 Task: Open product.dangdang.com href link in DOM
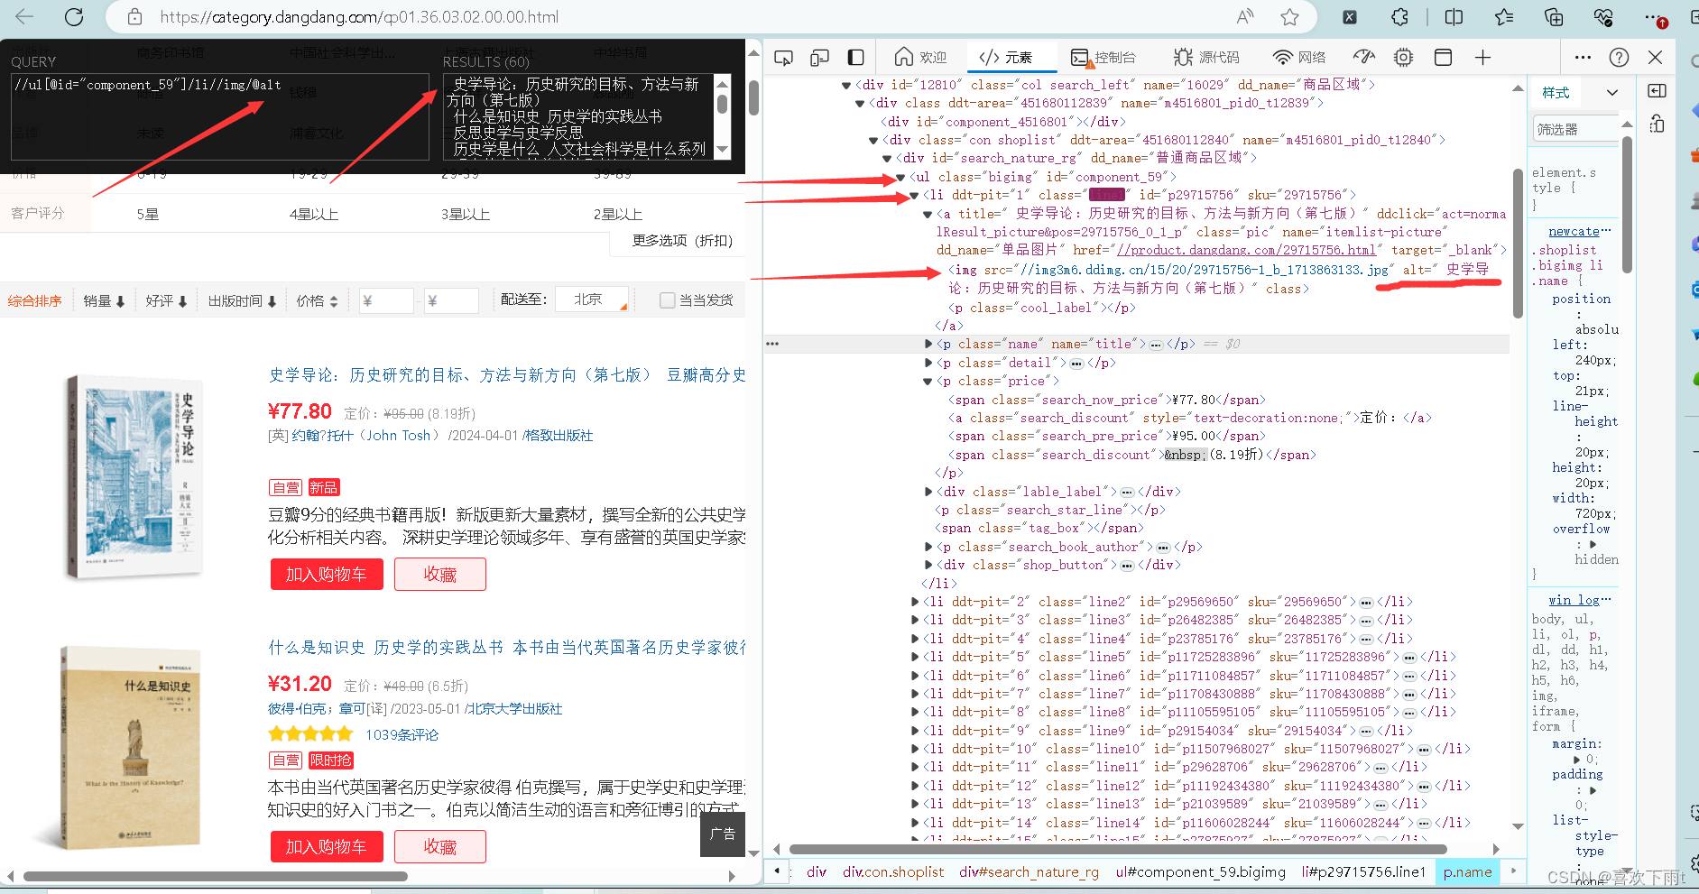(x=1246, y=250)
